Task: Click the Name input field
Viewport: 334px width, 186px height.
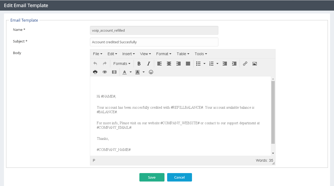Action: point(154,30)
